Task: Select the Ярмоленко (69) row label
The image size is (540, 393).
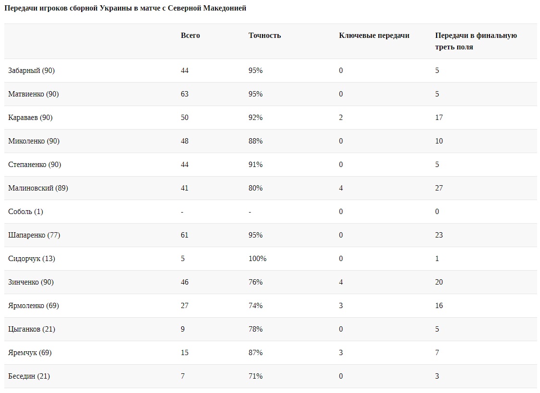Action: [34, 306]
